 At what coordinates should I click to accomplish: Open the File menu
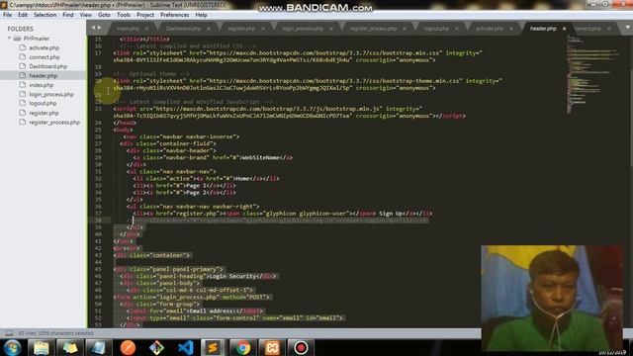[7, 15]
